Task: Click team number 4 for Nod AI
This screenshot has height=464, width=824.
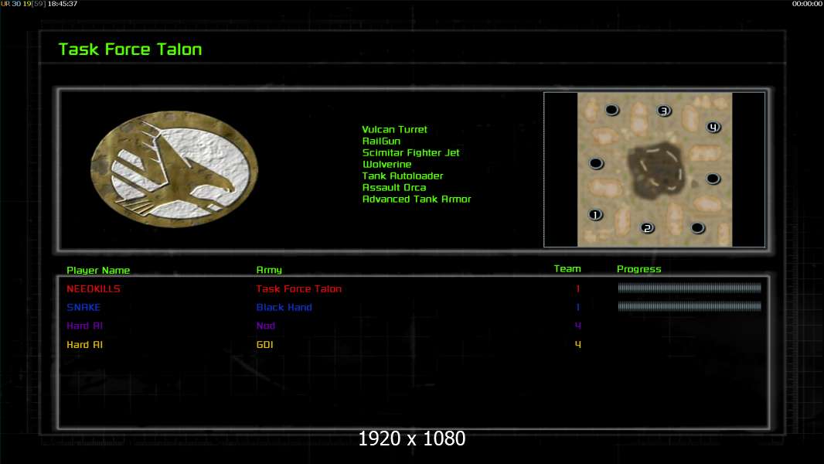Action: tap(578, 326)
